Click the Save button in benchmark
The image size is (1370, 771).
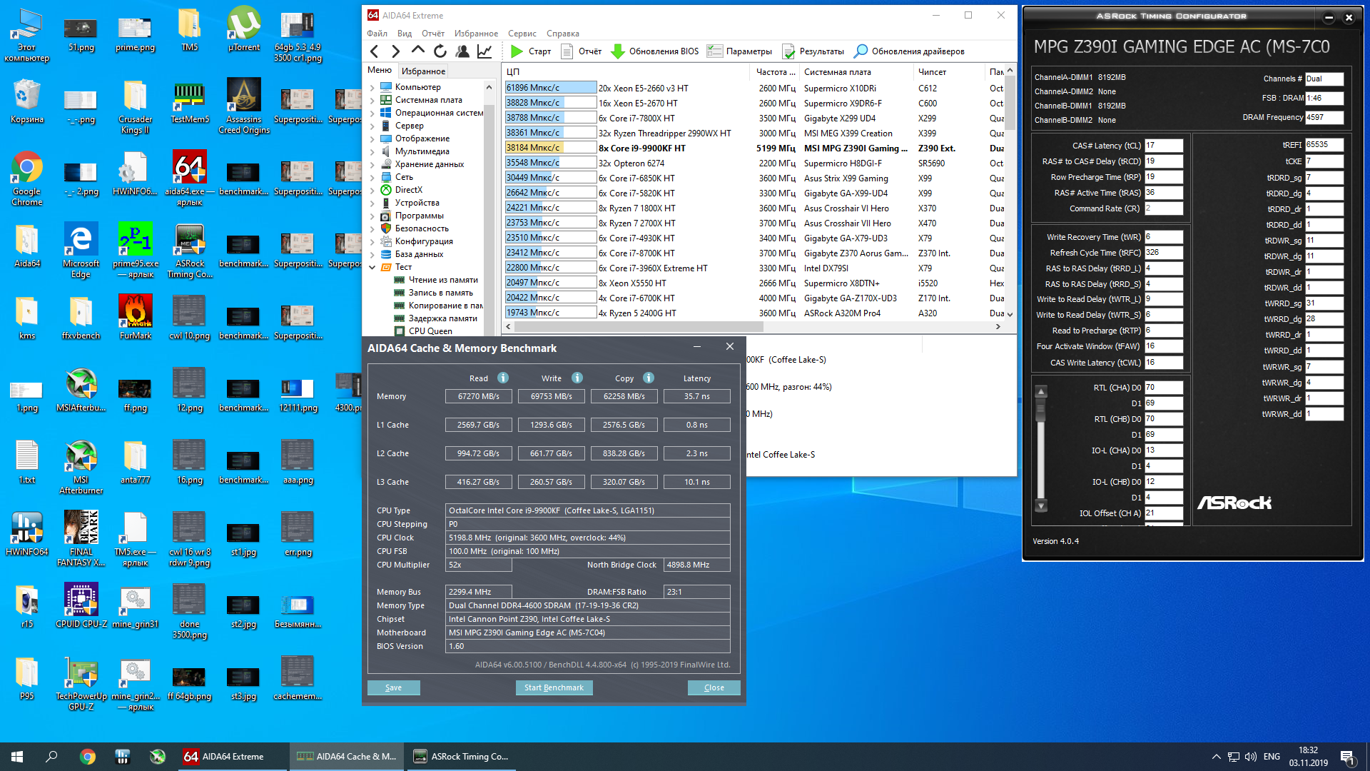pyautogui.click(x=393, y=687)
